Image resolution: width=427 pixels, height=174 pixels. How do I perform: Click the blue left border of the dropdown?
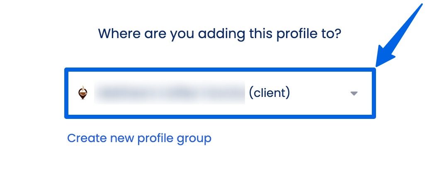(66, 93)
